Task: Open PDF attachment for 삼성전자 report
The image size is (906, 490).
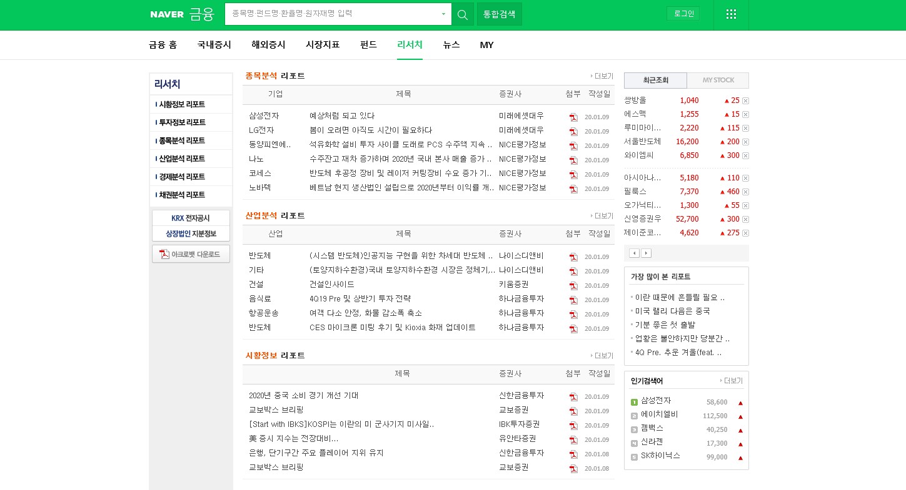Action: point(573,117)
